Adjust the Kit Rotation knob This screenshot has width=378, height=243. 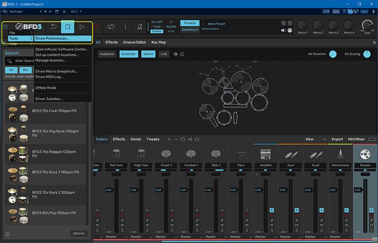pos(333,54)
